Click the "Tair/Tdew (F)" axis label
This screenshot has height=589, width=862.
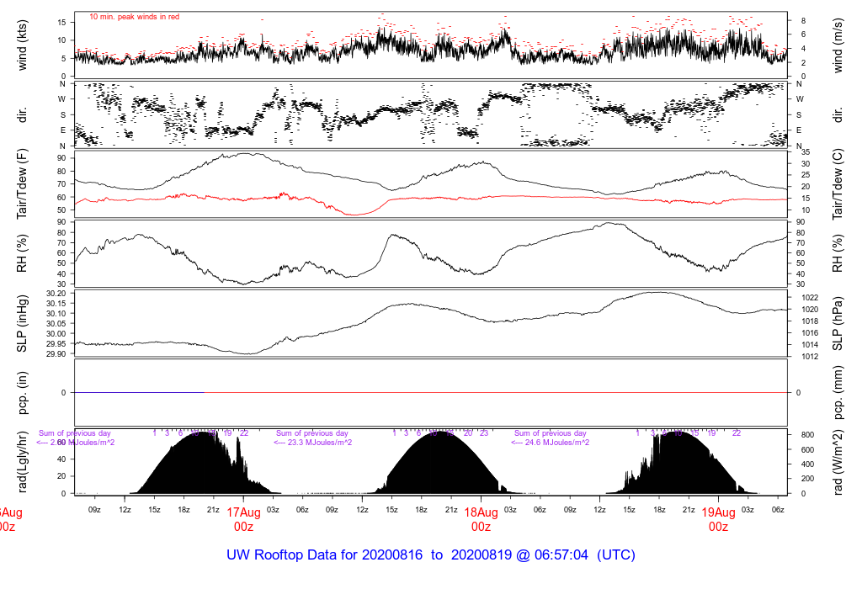pos(22,184)
